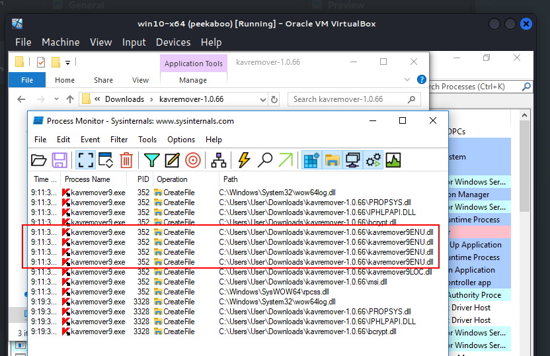Open VirtualBox Devices menu
This screenshot has width=550, height=356.
173,42
